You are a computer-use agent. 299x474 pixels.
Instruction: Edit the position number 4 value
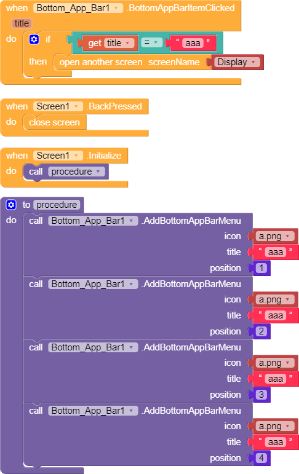(x=261, y=458)
